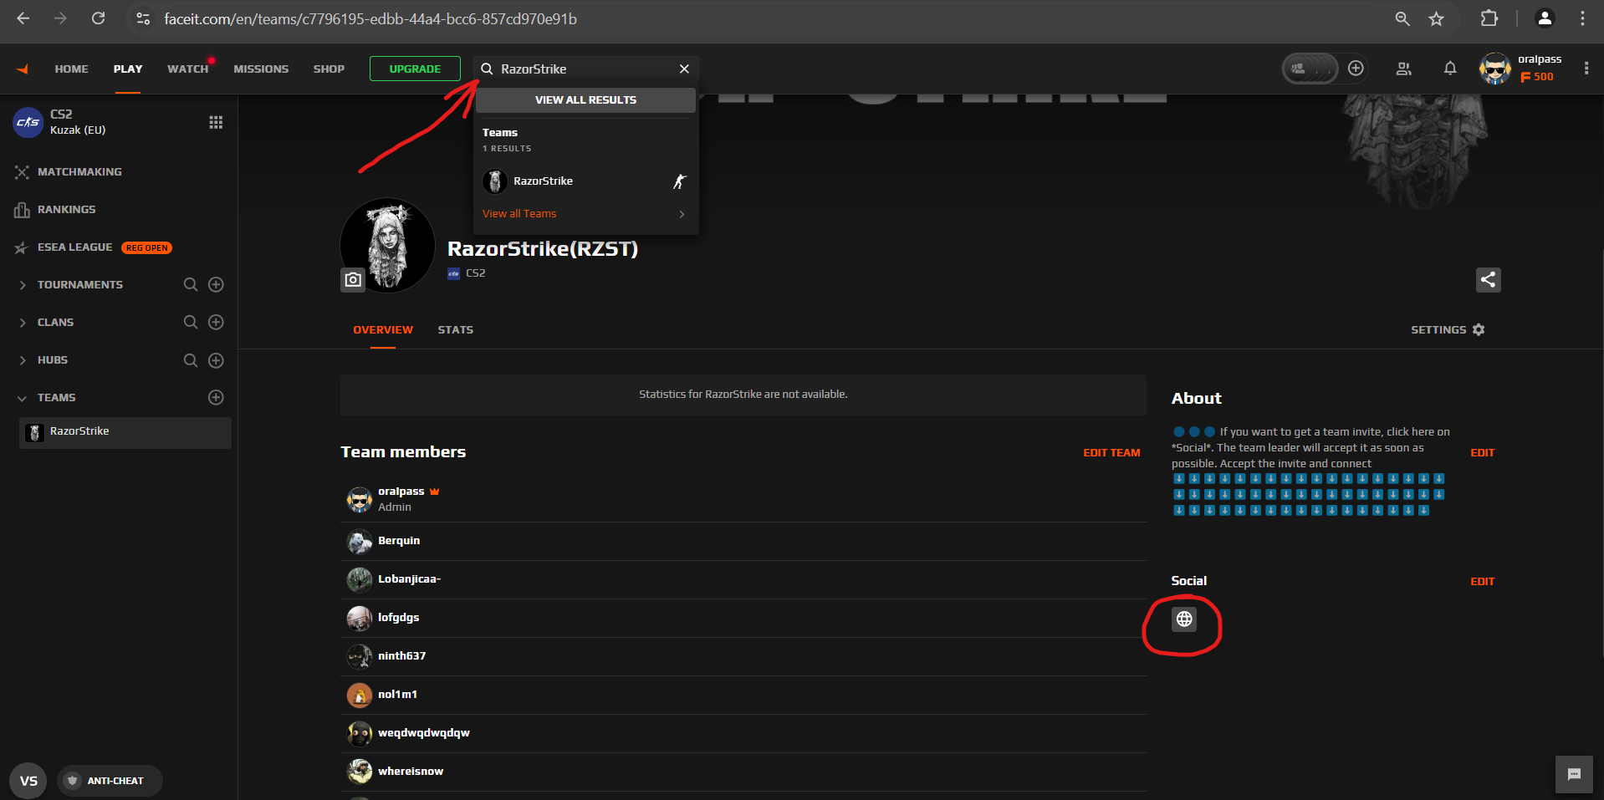Open the Anti-Cheat button
Viewport: 1604px width, 800px height.
[x=110, y=781]
